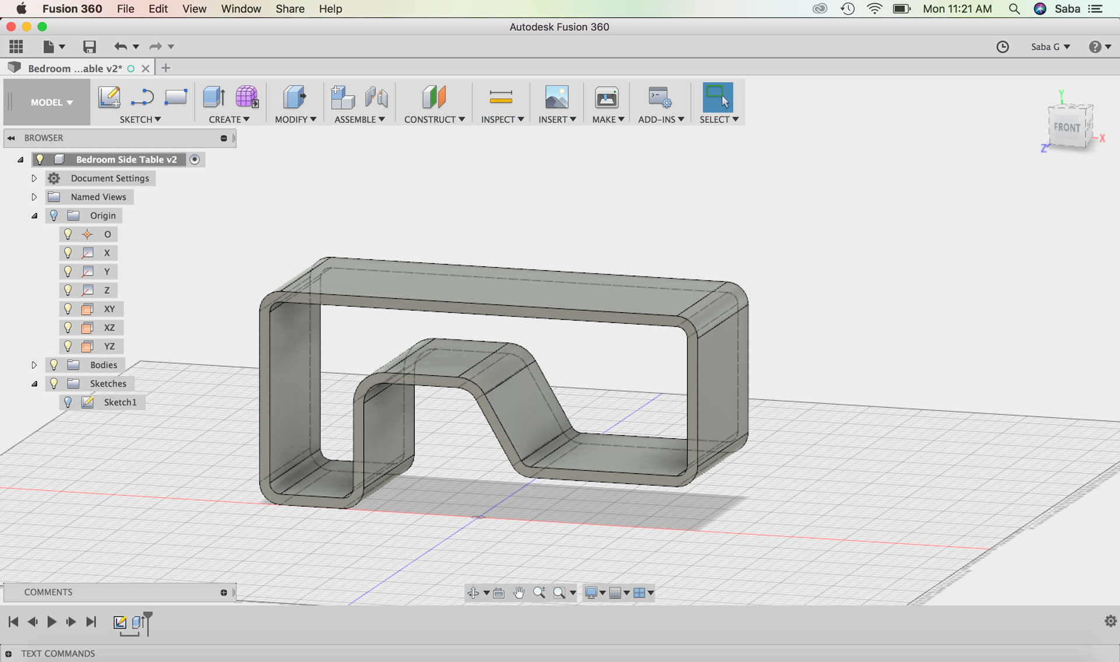Expand the Bodies folder
This screenshot has height=662, width=1120.
[34, 365]
